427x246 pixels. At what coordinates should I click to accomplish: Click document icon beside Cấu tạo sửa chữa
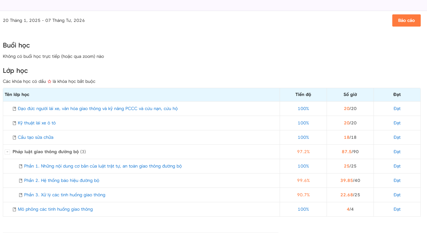click(14, 138)
